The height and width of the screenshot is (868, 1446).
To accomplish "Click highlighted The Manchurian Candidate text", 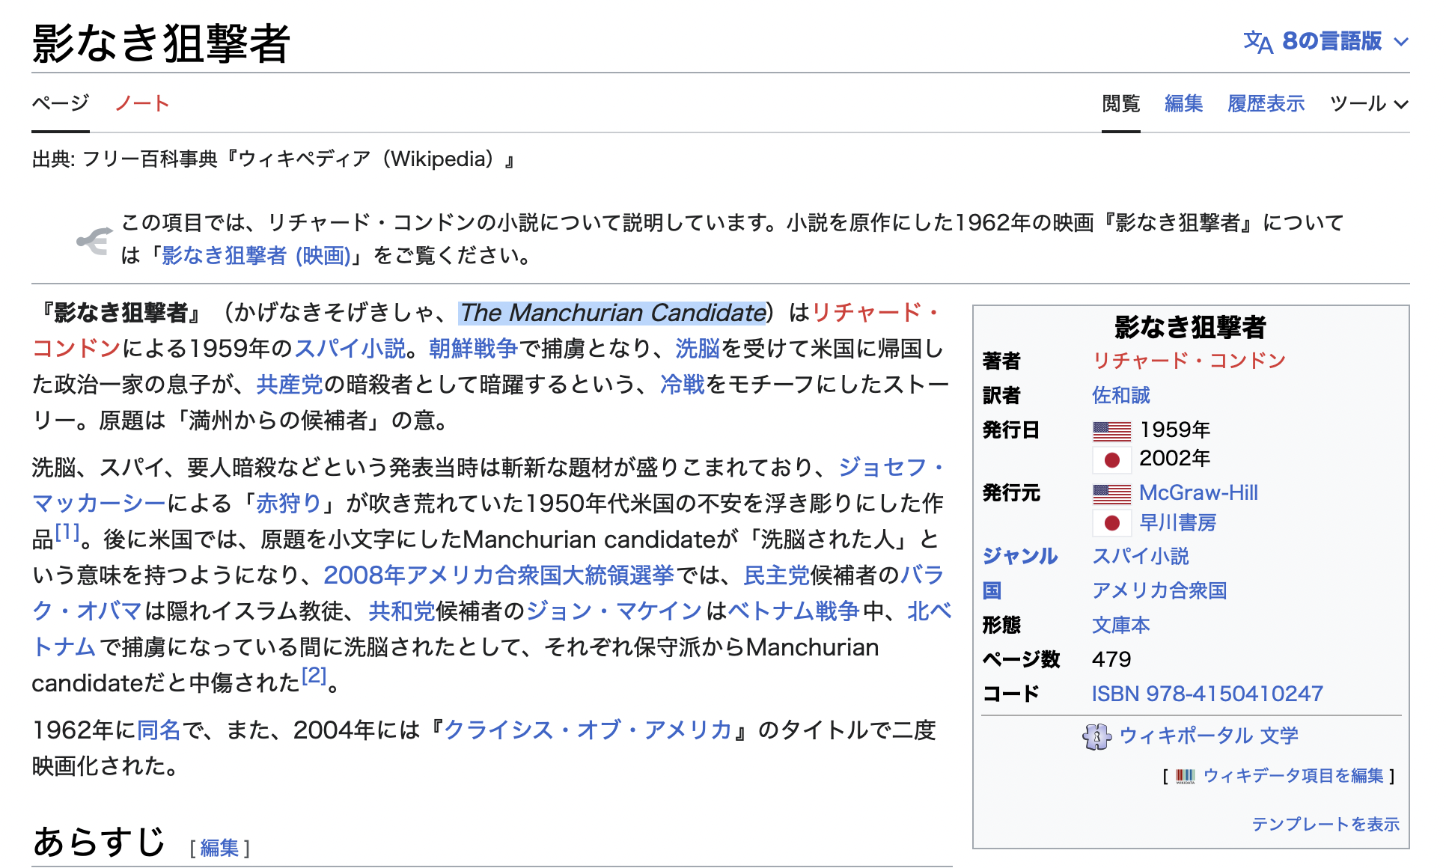I will [x=613, y=312].
